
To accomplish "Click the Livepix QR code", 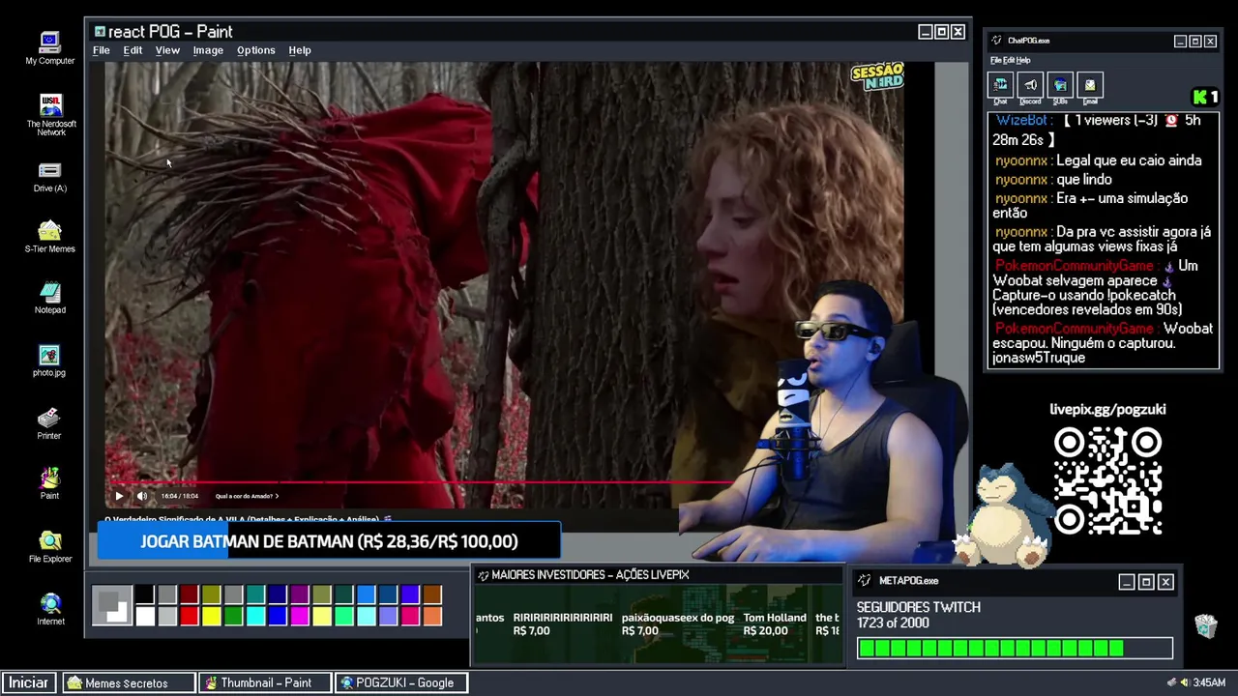I will [1107, 480].
